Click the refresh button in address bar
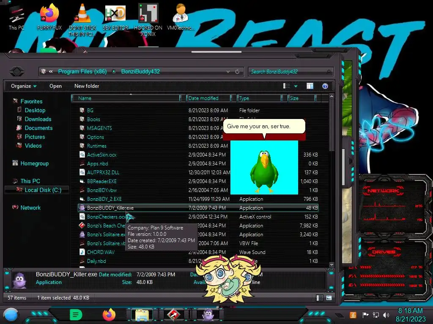 point(237,72)
